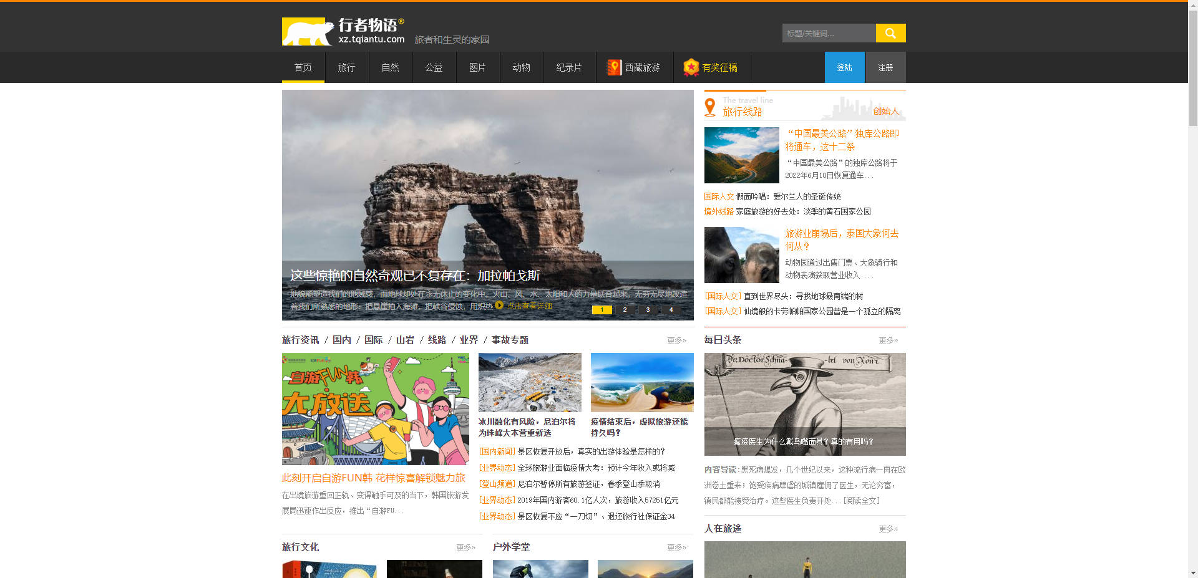Go to the 动物 navigation tab

click(x=521, y=67)
